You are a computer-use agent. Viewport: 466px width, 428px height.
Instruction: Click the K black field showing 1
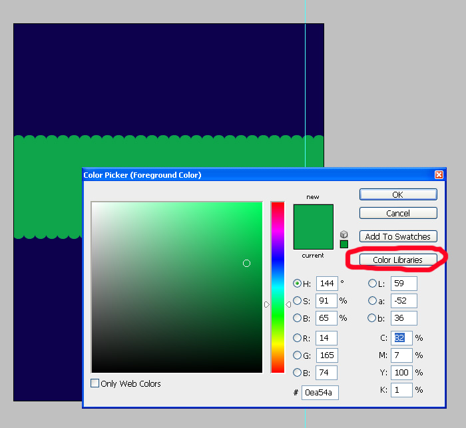(x=401, y=390)
